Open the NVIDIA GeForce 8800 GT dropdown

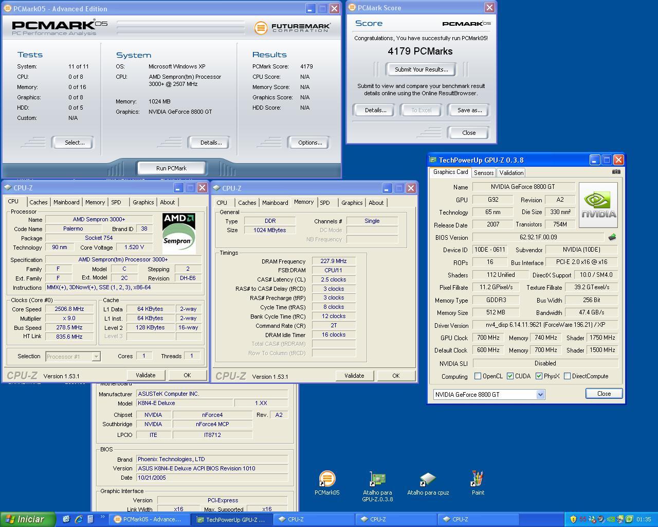[540, 394]
